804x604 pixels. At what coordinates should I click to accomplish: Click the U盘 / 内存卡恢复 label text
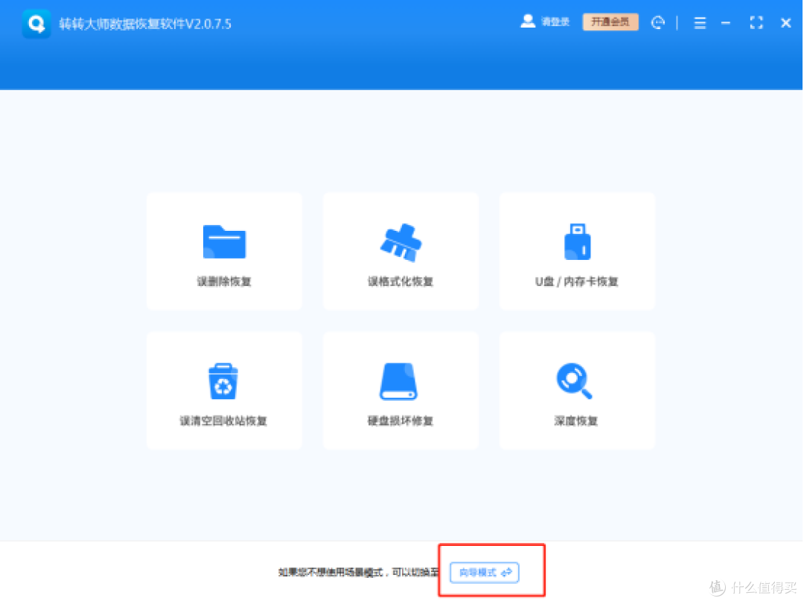pyautogui.click(x=577, y=282)
